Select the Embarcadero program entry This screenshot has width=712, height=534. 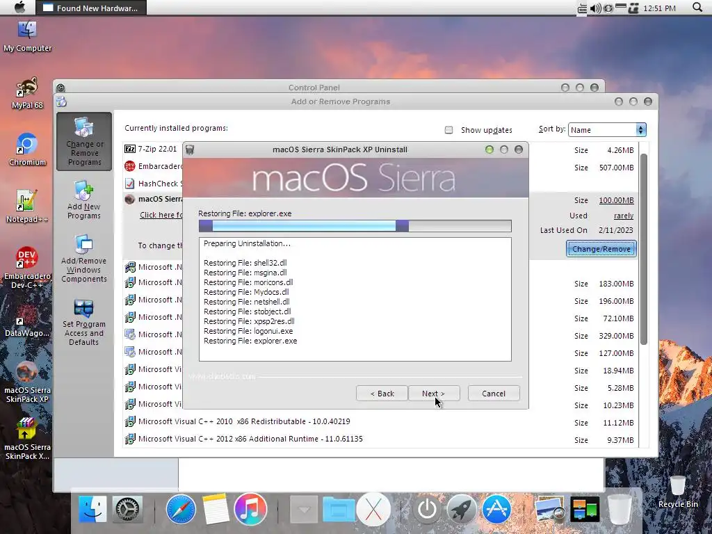154,166
